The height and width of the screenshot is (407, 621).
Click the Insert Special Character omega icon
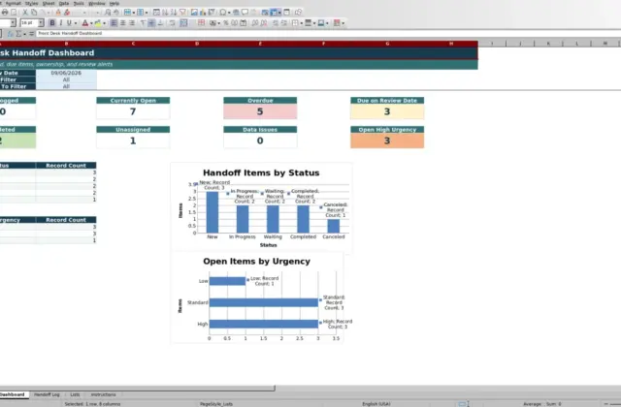pos(223,13)
